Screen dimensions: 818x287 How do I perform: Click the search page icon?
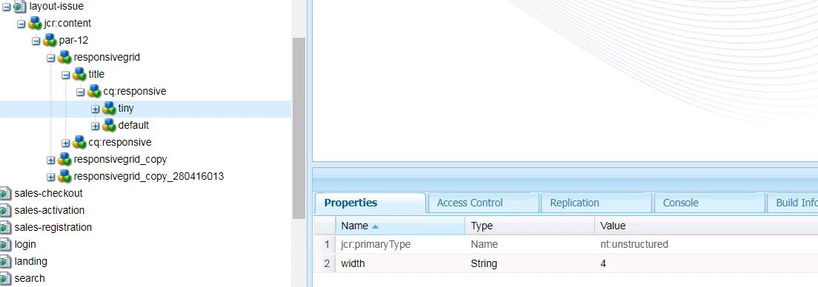(x=5, y=278)
